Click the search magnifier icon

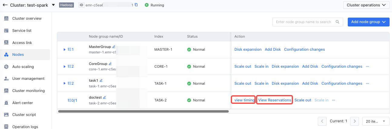(337, 22)
